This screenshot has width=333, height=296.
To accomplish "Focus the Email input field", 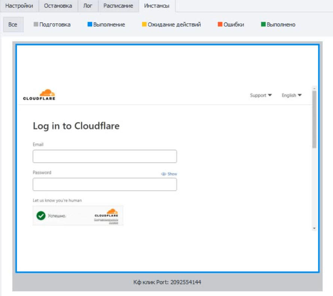I will (105, 156).
